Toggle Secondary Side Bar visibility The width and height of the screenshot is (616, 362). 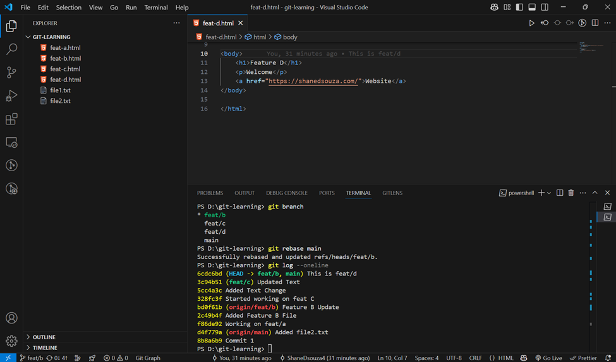pos(545,7)
